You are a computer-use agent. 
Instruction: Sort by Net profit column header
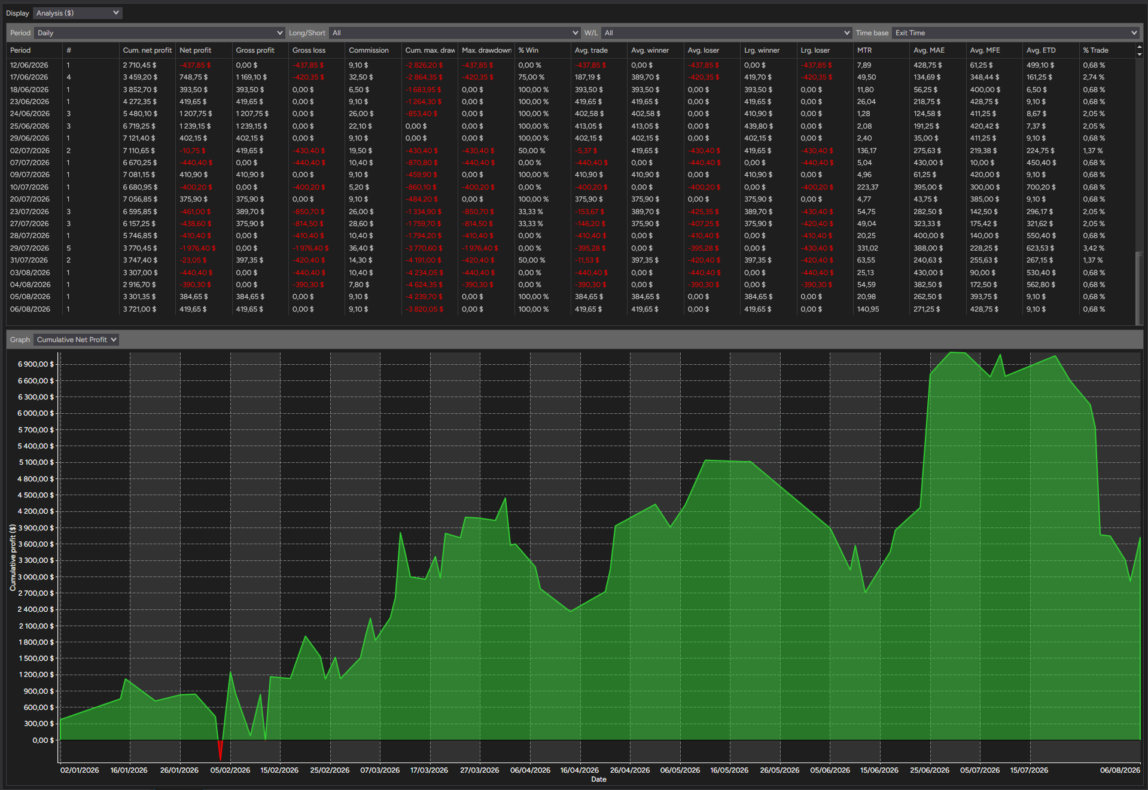tap(203, 50)
